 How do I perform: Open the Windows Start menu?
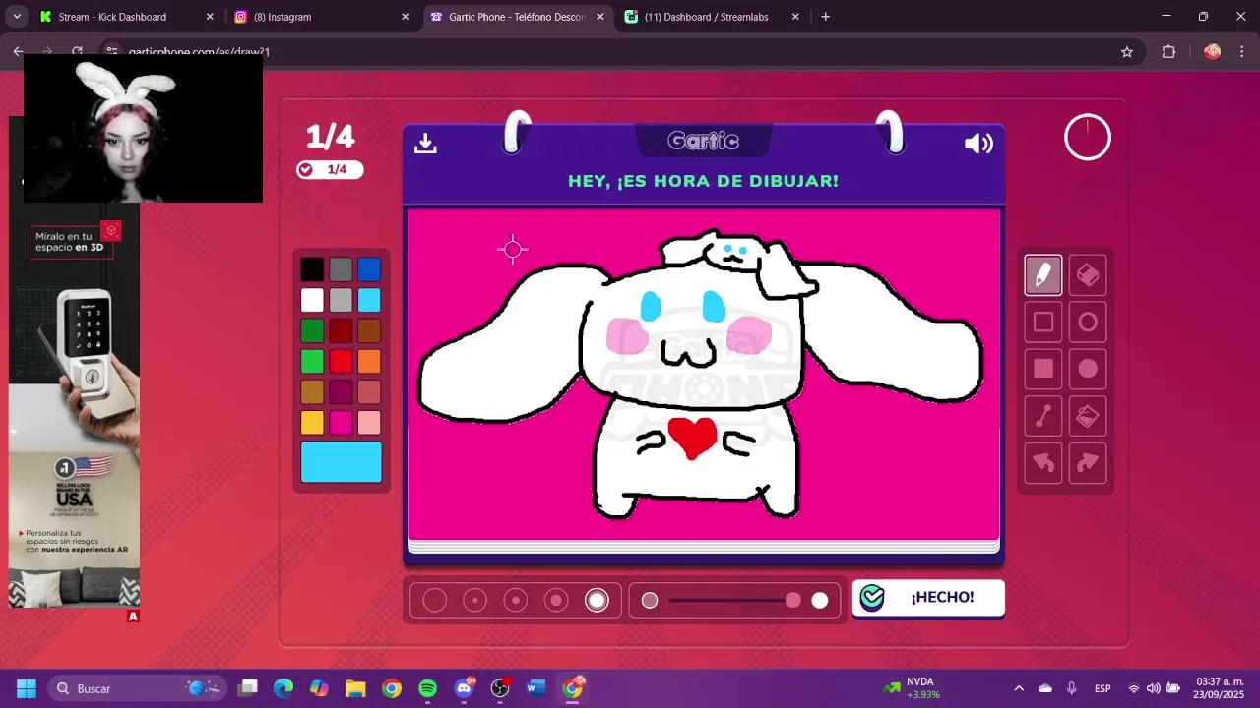coord(27,688)
